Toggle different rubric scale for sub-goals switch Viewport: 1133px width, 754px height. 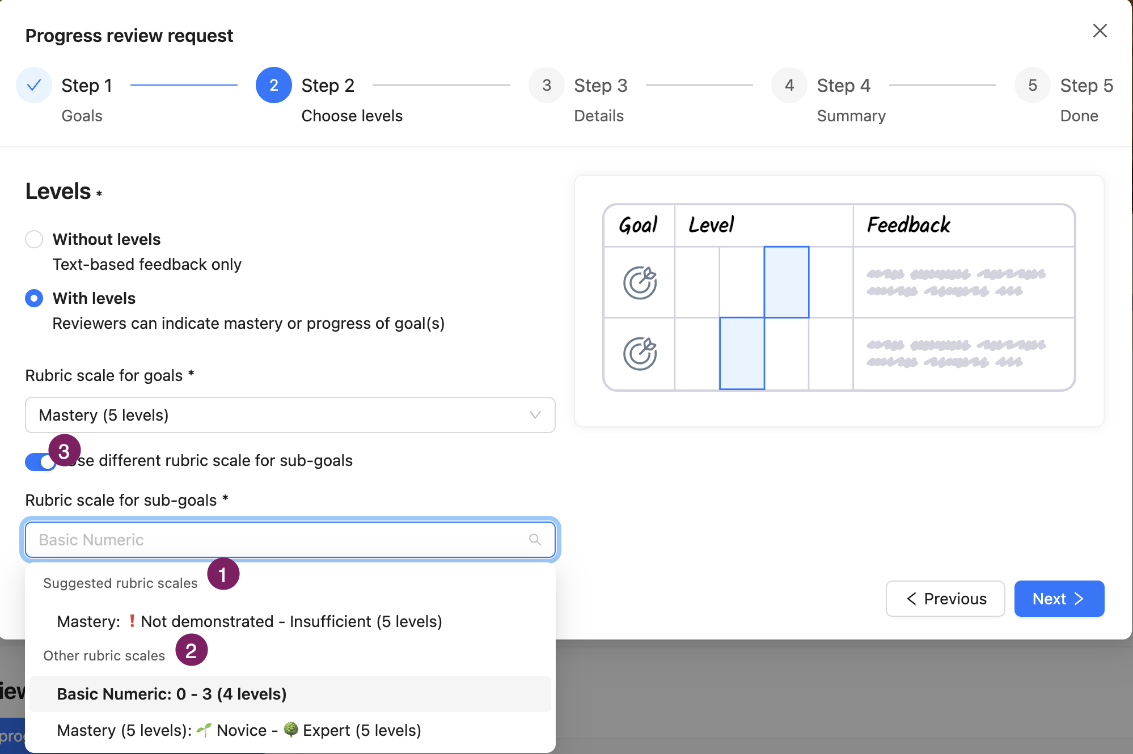point(40,461)
